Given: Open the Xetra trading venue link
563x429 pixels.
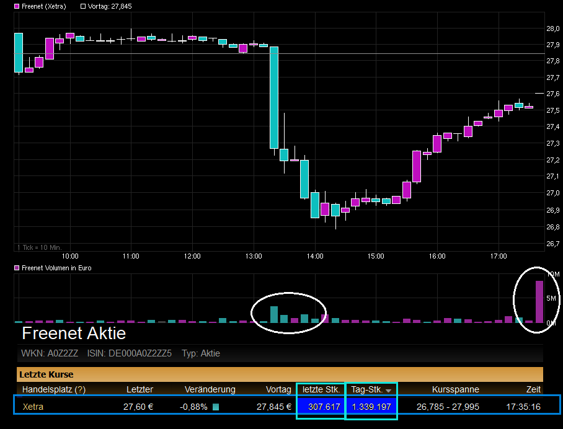Looking at the screenshot, I should click(x=33, y=407).
